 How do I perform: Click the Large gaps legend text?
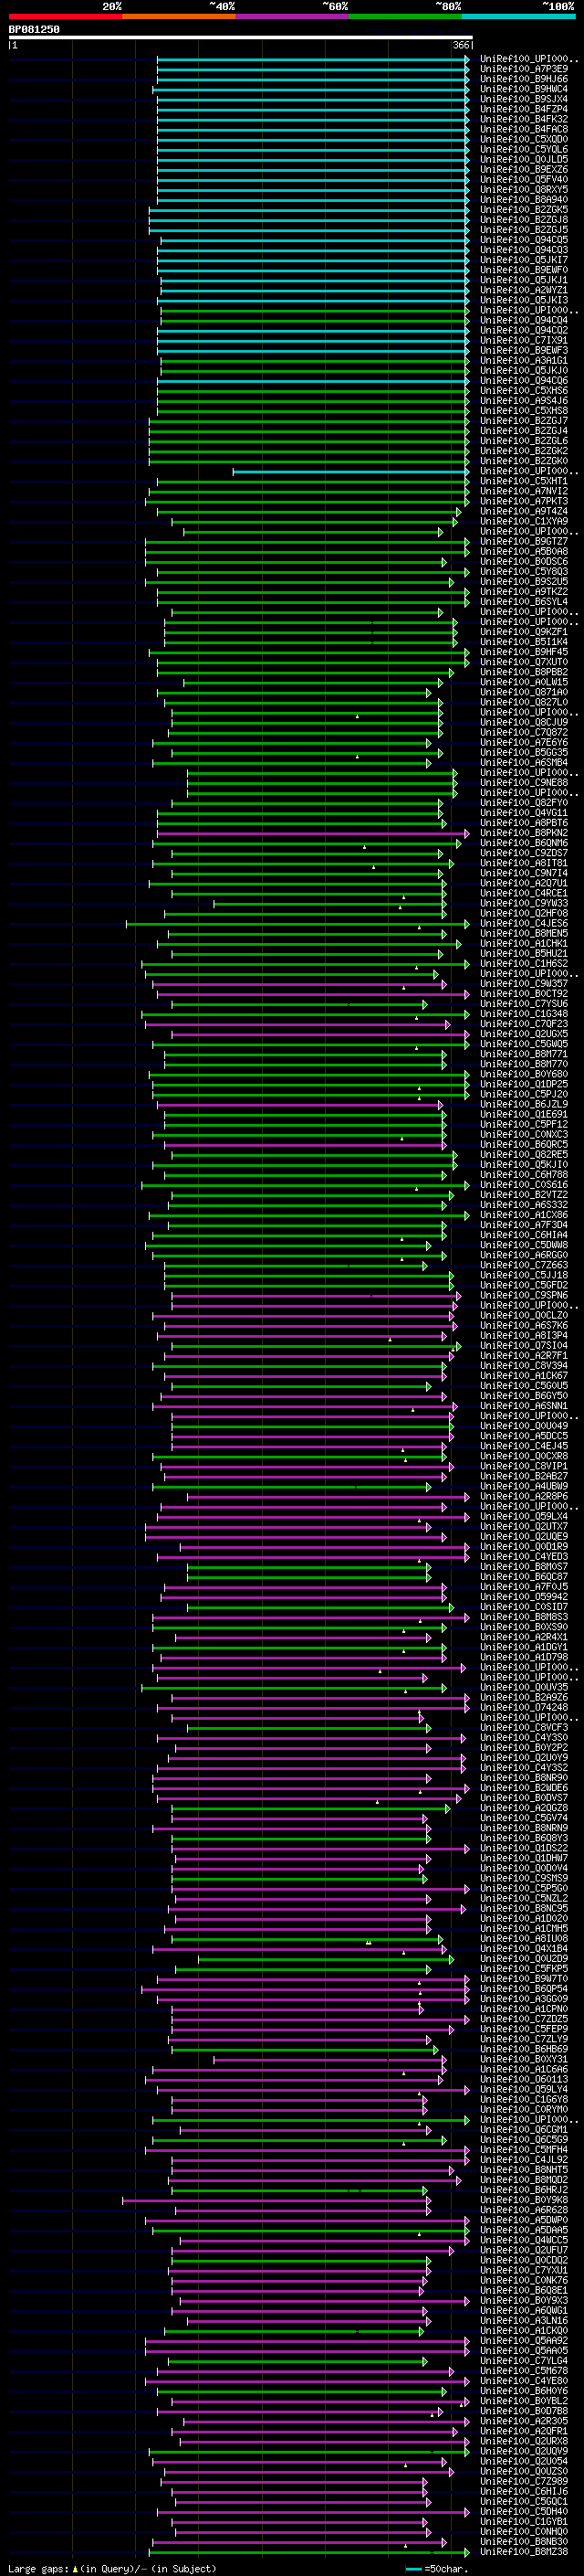point(38,2568)
